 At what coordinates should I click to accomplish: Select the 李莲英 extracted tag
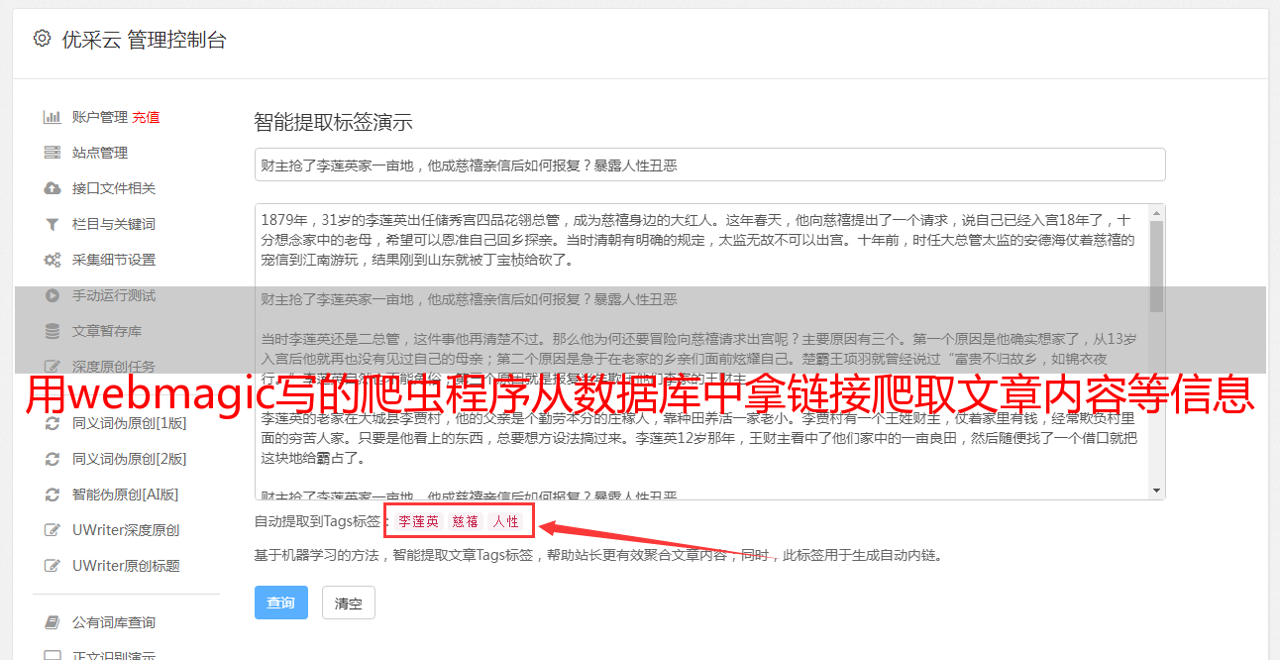click(419, 521)
